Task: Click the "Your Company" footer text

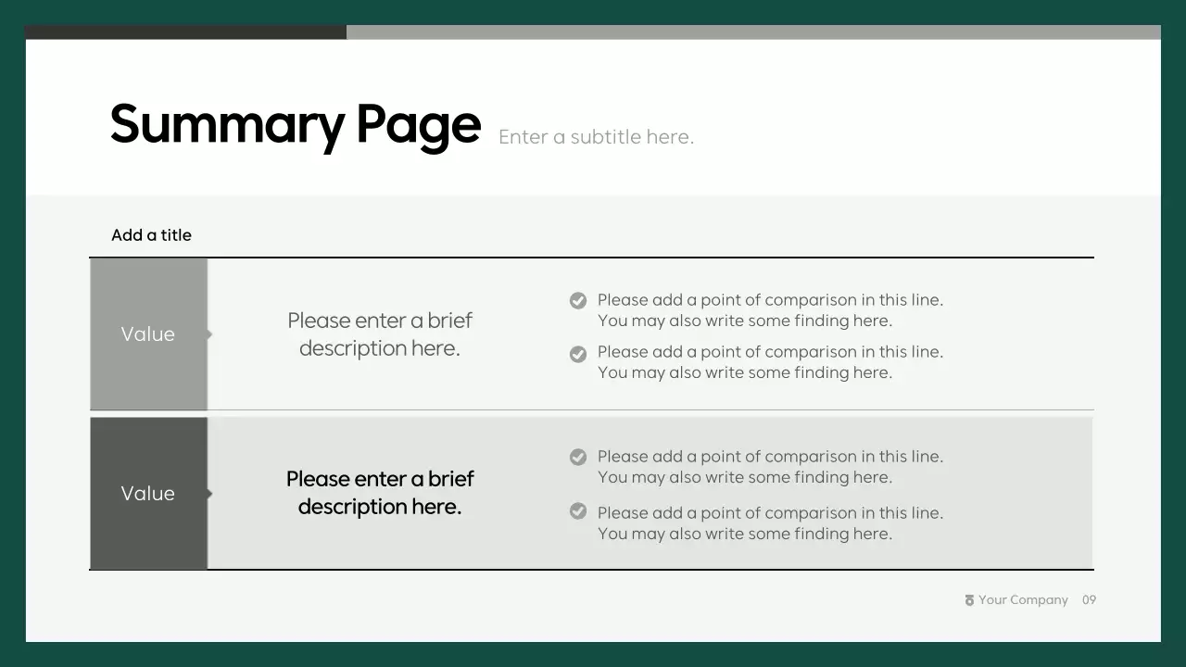Action: click(1023, 600)
